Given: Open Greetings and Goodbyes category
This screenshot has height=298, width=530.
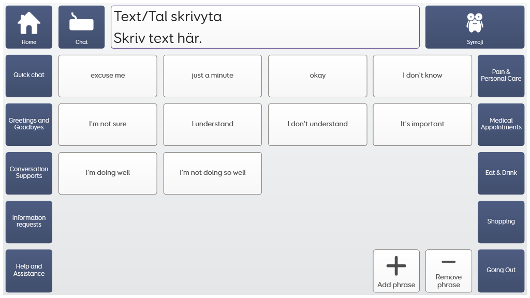Looking at the screenshot, I should pos(29,124).
